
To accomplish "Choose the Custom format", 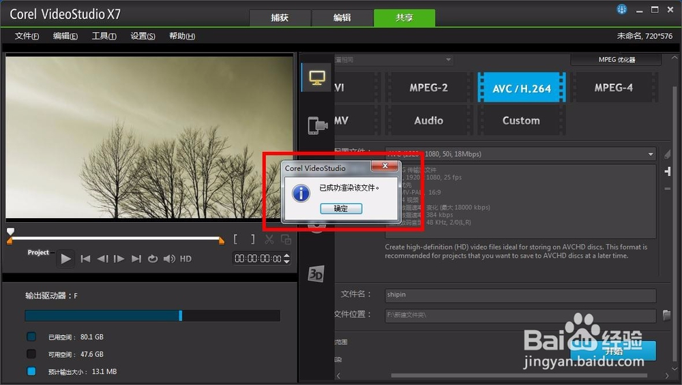I will pyautogui.click(x=521, y=121).
